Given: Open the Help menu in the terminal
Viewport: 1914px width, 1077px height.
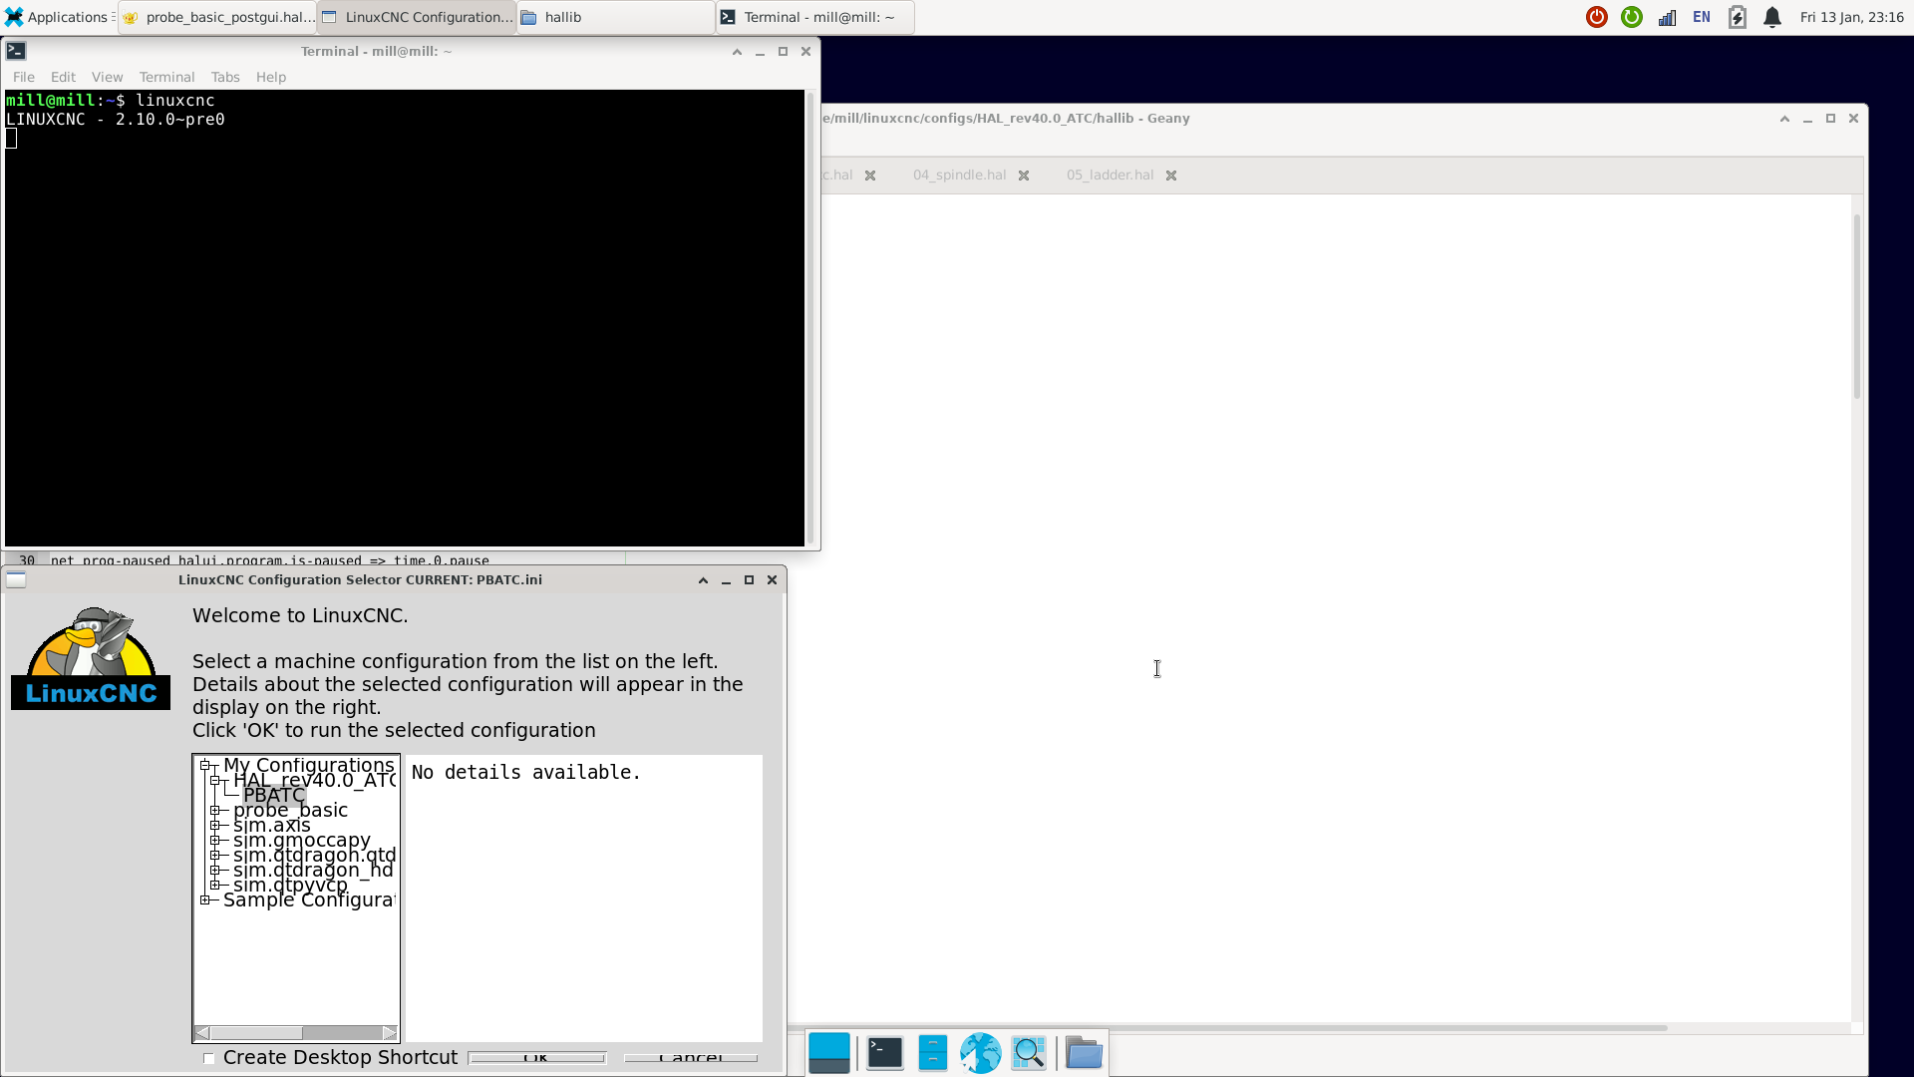Looking at the screenshot, I should click(x=271, y=77).
